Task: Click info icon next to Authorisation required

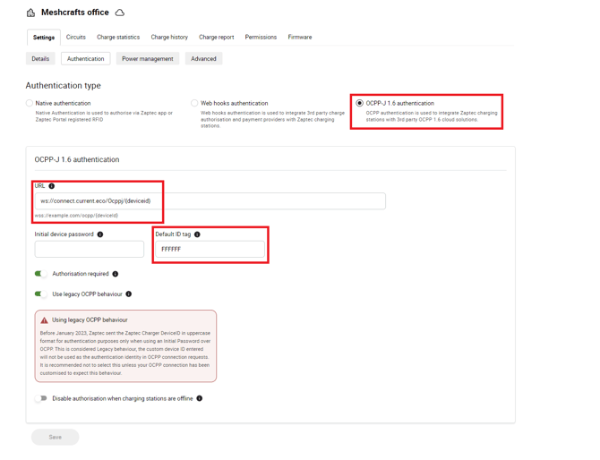Action: [x=116, y=274]
